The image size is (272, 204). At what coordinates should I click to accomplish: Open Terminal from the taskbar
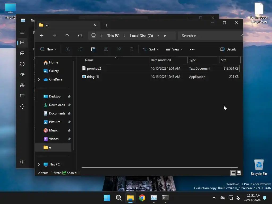point(165,198)
